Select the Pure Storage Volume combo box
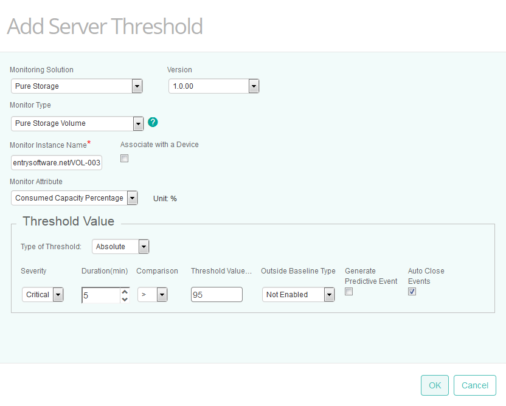Image resolution: width=506 pixels, height=406 pixels. click(73, 123)
